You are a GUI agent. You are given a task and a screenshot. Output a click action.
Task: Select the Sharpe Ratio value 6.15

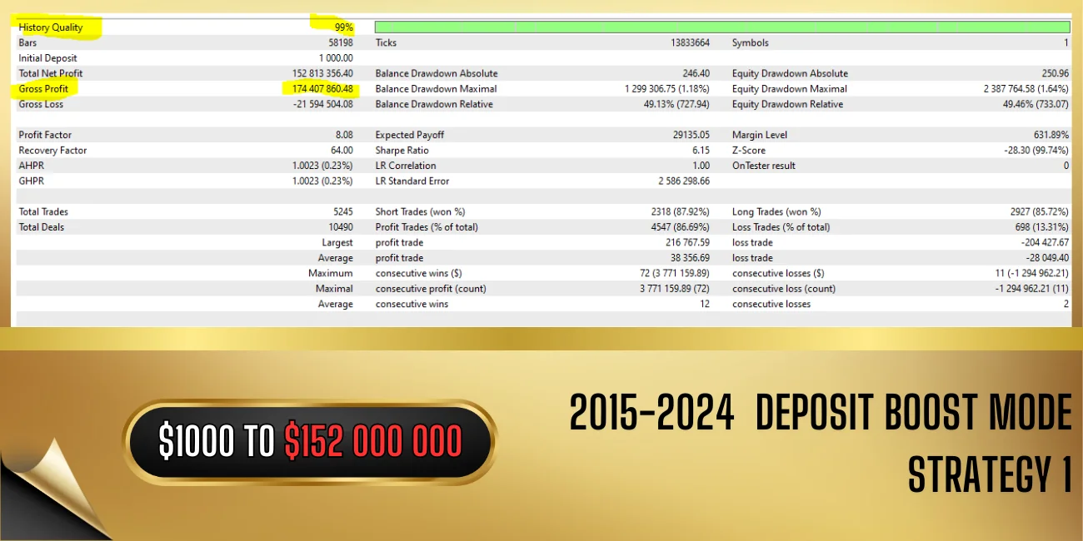700,151
